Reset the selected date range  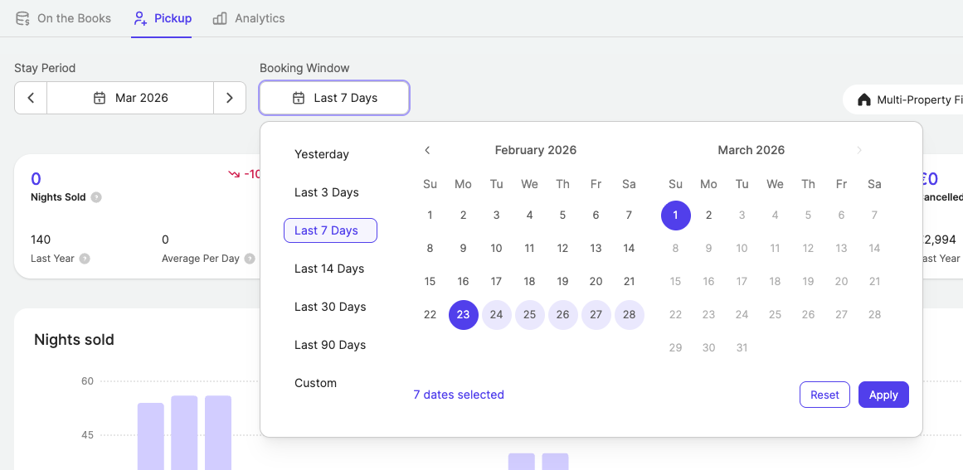coord(824,395)
